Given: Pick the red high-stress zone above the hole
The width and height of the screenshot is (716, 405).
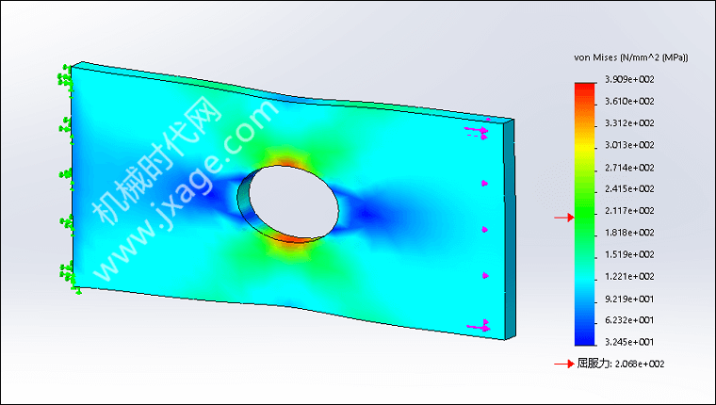Looking at the screenshot, I should pyautogui.click(x=285, y=161).
